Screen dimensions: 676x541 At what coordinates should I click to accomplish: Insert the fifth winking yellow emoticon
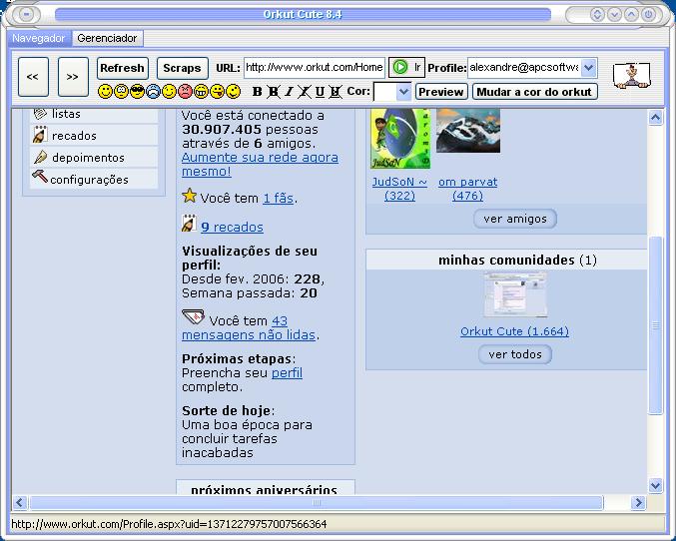(x=169, y=92)
